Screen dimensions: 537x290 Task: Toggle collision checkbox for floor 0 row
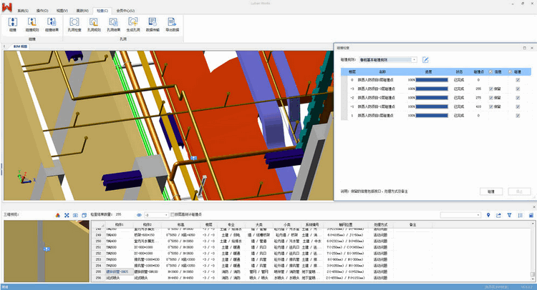pos(517,80)
